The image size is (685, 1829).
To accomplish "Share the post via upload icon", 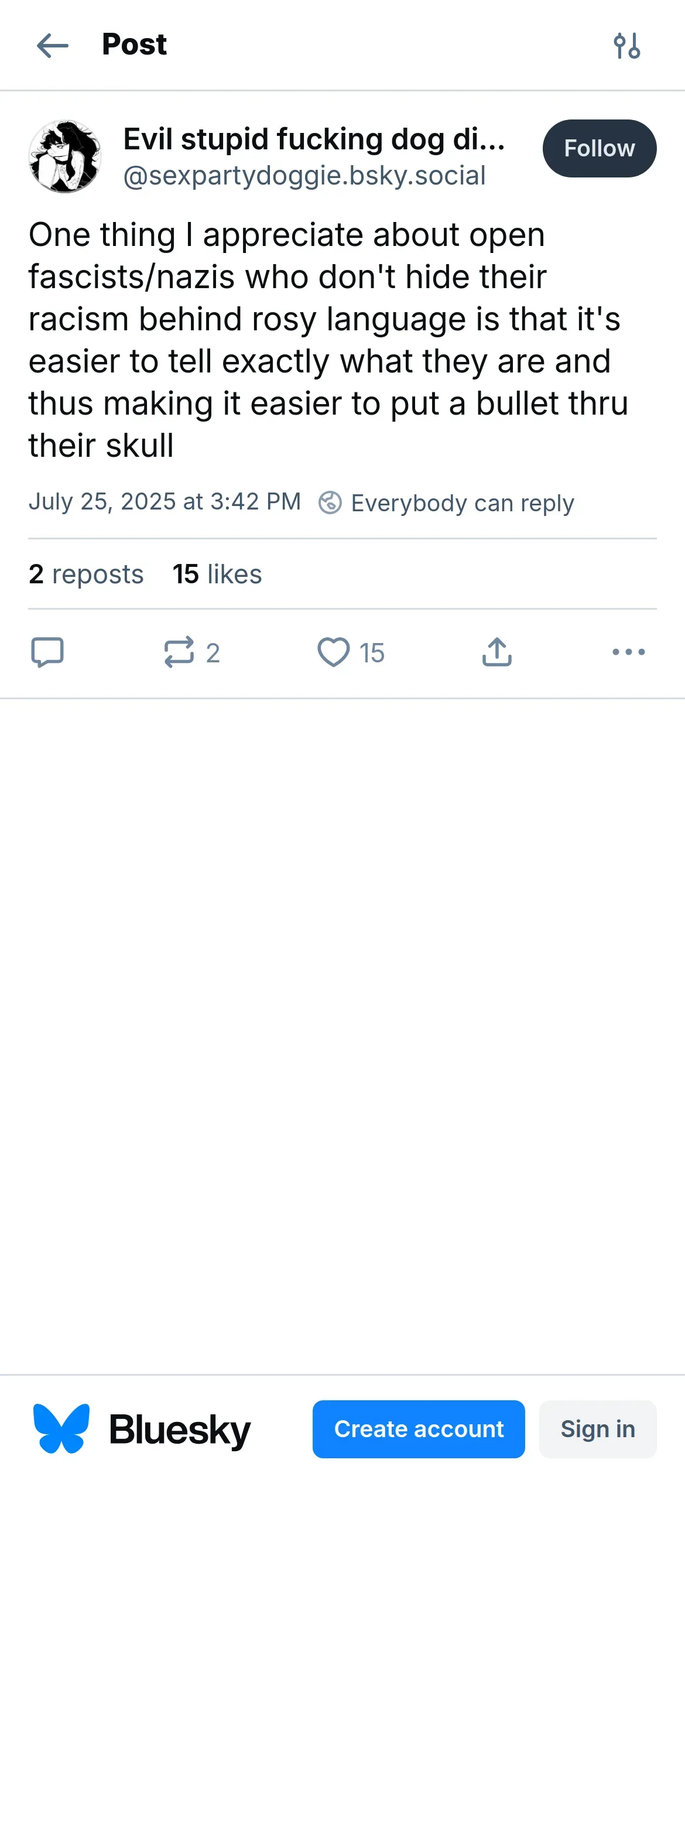I will pyautogui.click(x=497, y=652).
